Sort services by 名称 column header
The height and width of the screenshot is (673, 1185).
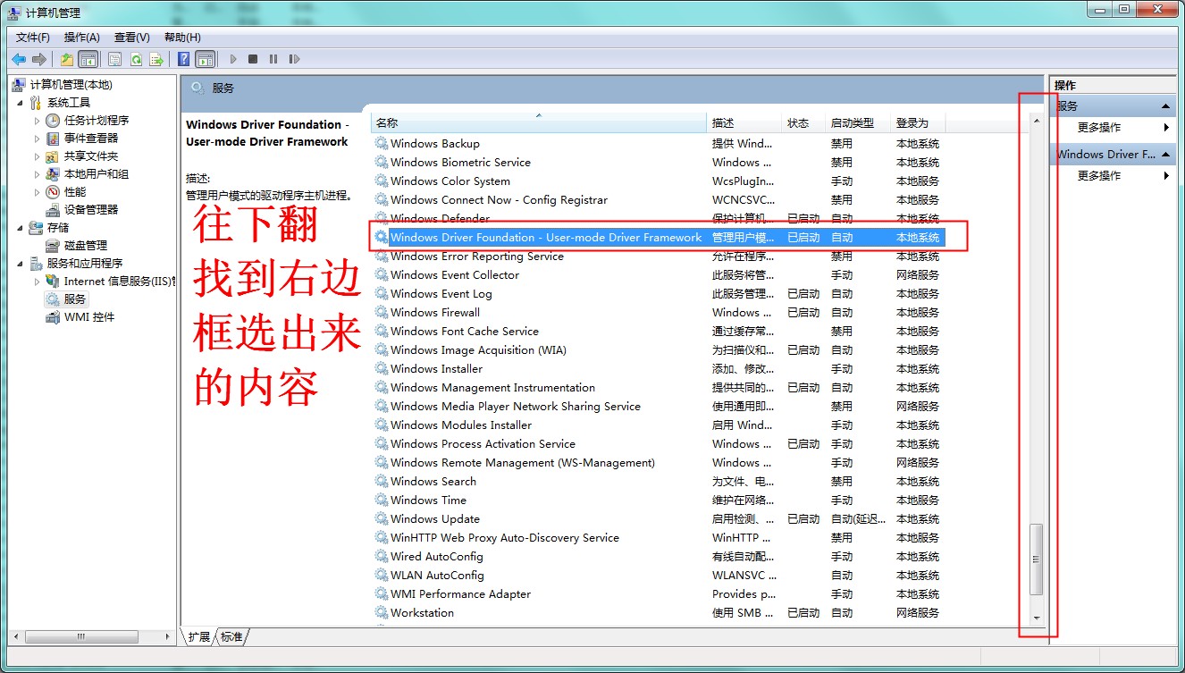coord(539,122)
